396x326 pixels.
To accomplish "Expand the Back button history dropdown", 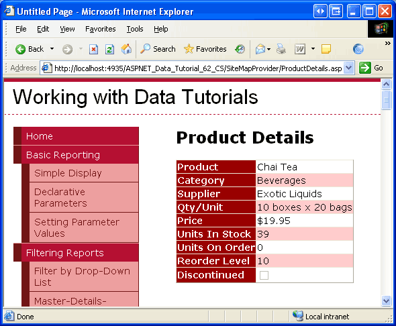I will pyautogui.click(x=52, y=48).
